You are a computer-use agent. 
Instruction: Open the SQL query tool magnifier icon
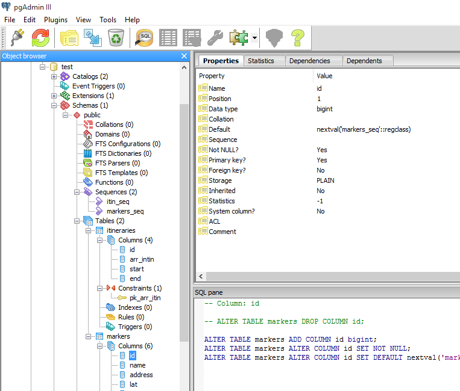[144, 38]
